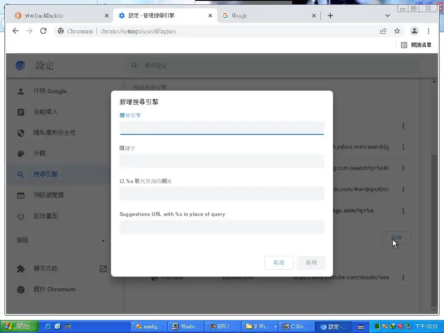Viewport: 444px width, 333px height.
Task: Go back using the browser back arrow
Action: point(16,31)
